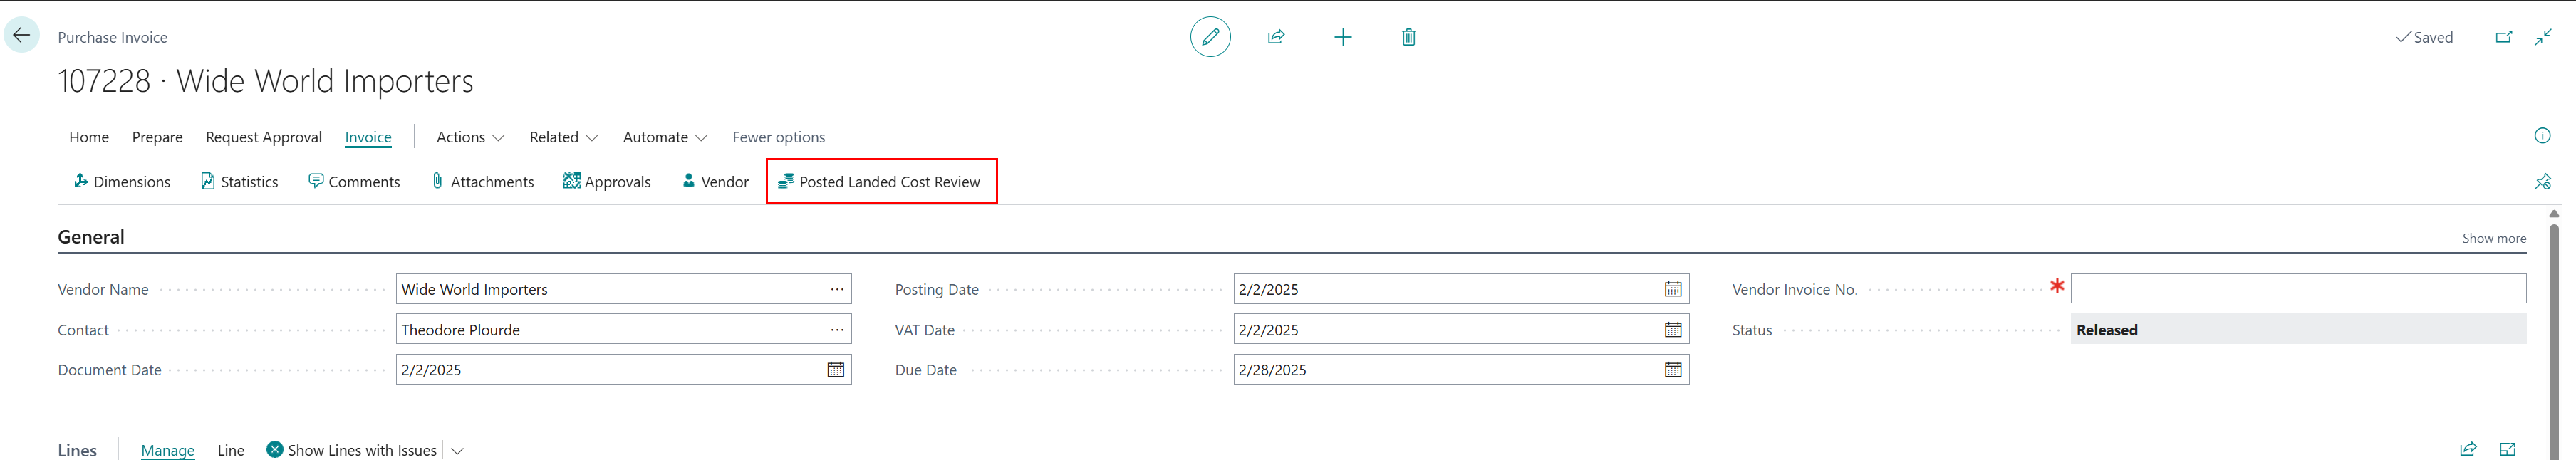
Task: Open Posting Date calendar picker
Action: pyautogui.click(x=1672, y=289)
